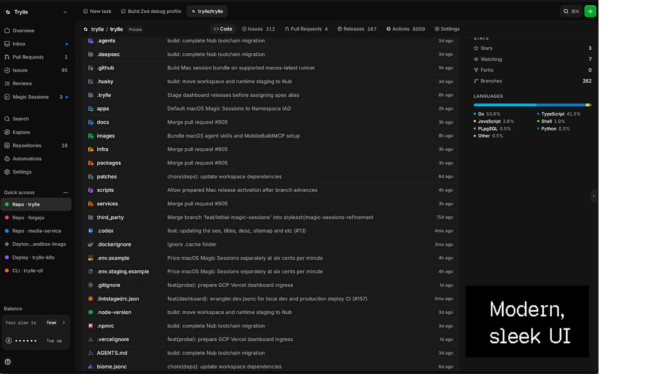Select the Code repository tab
Screen dimensions: 654x374
[223, 29]
